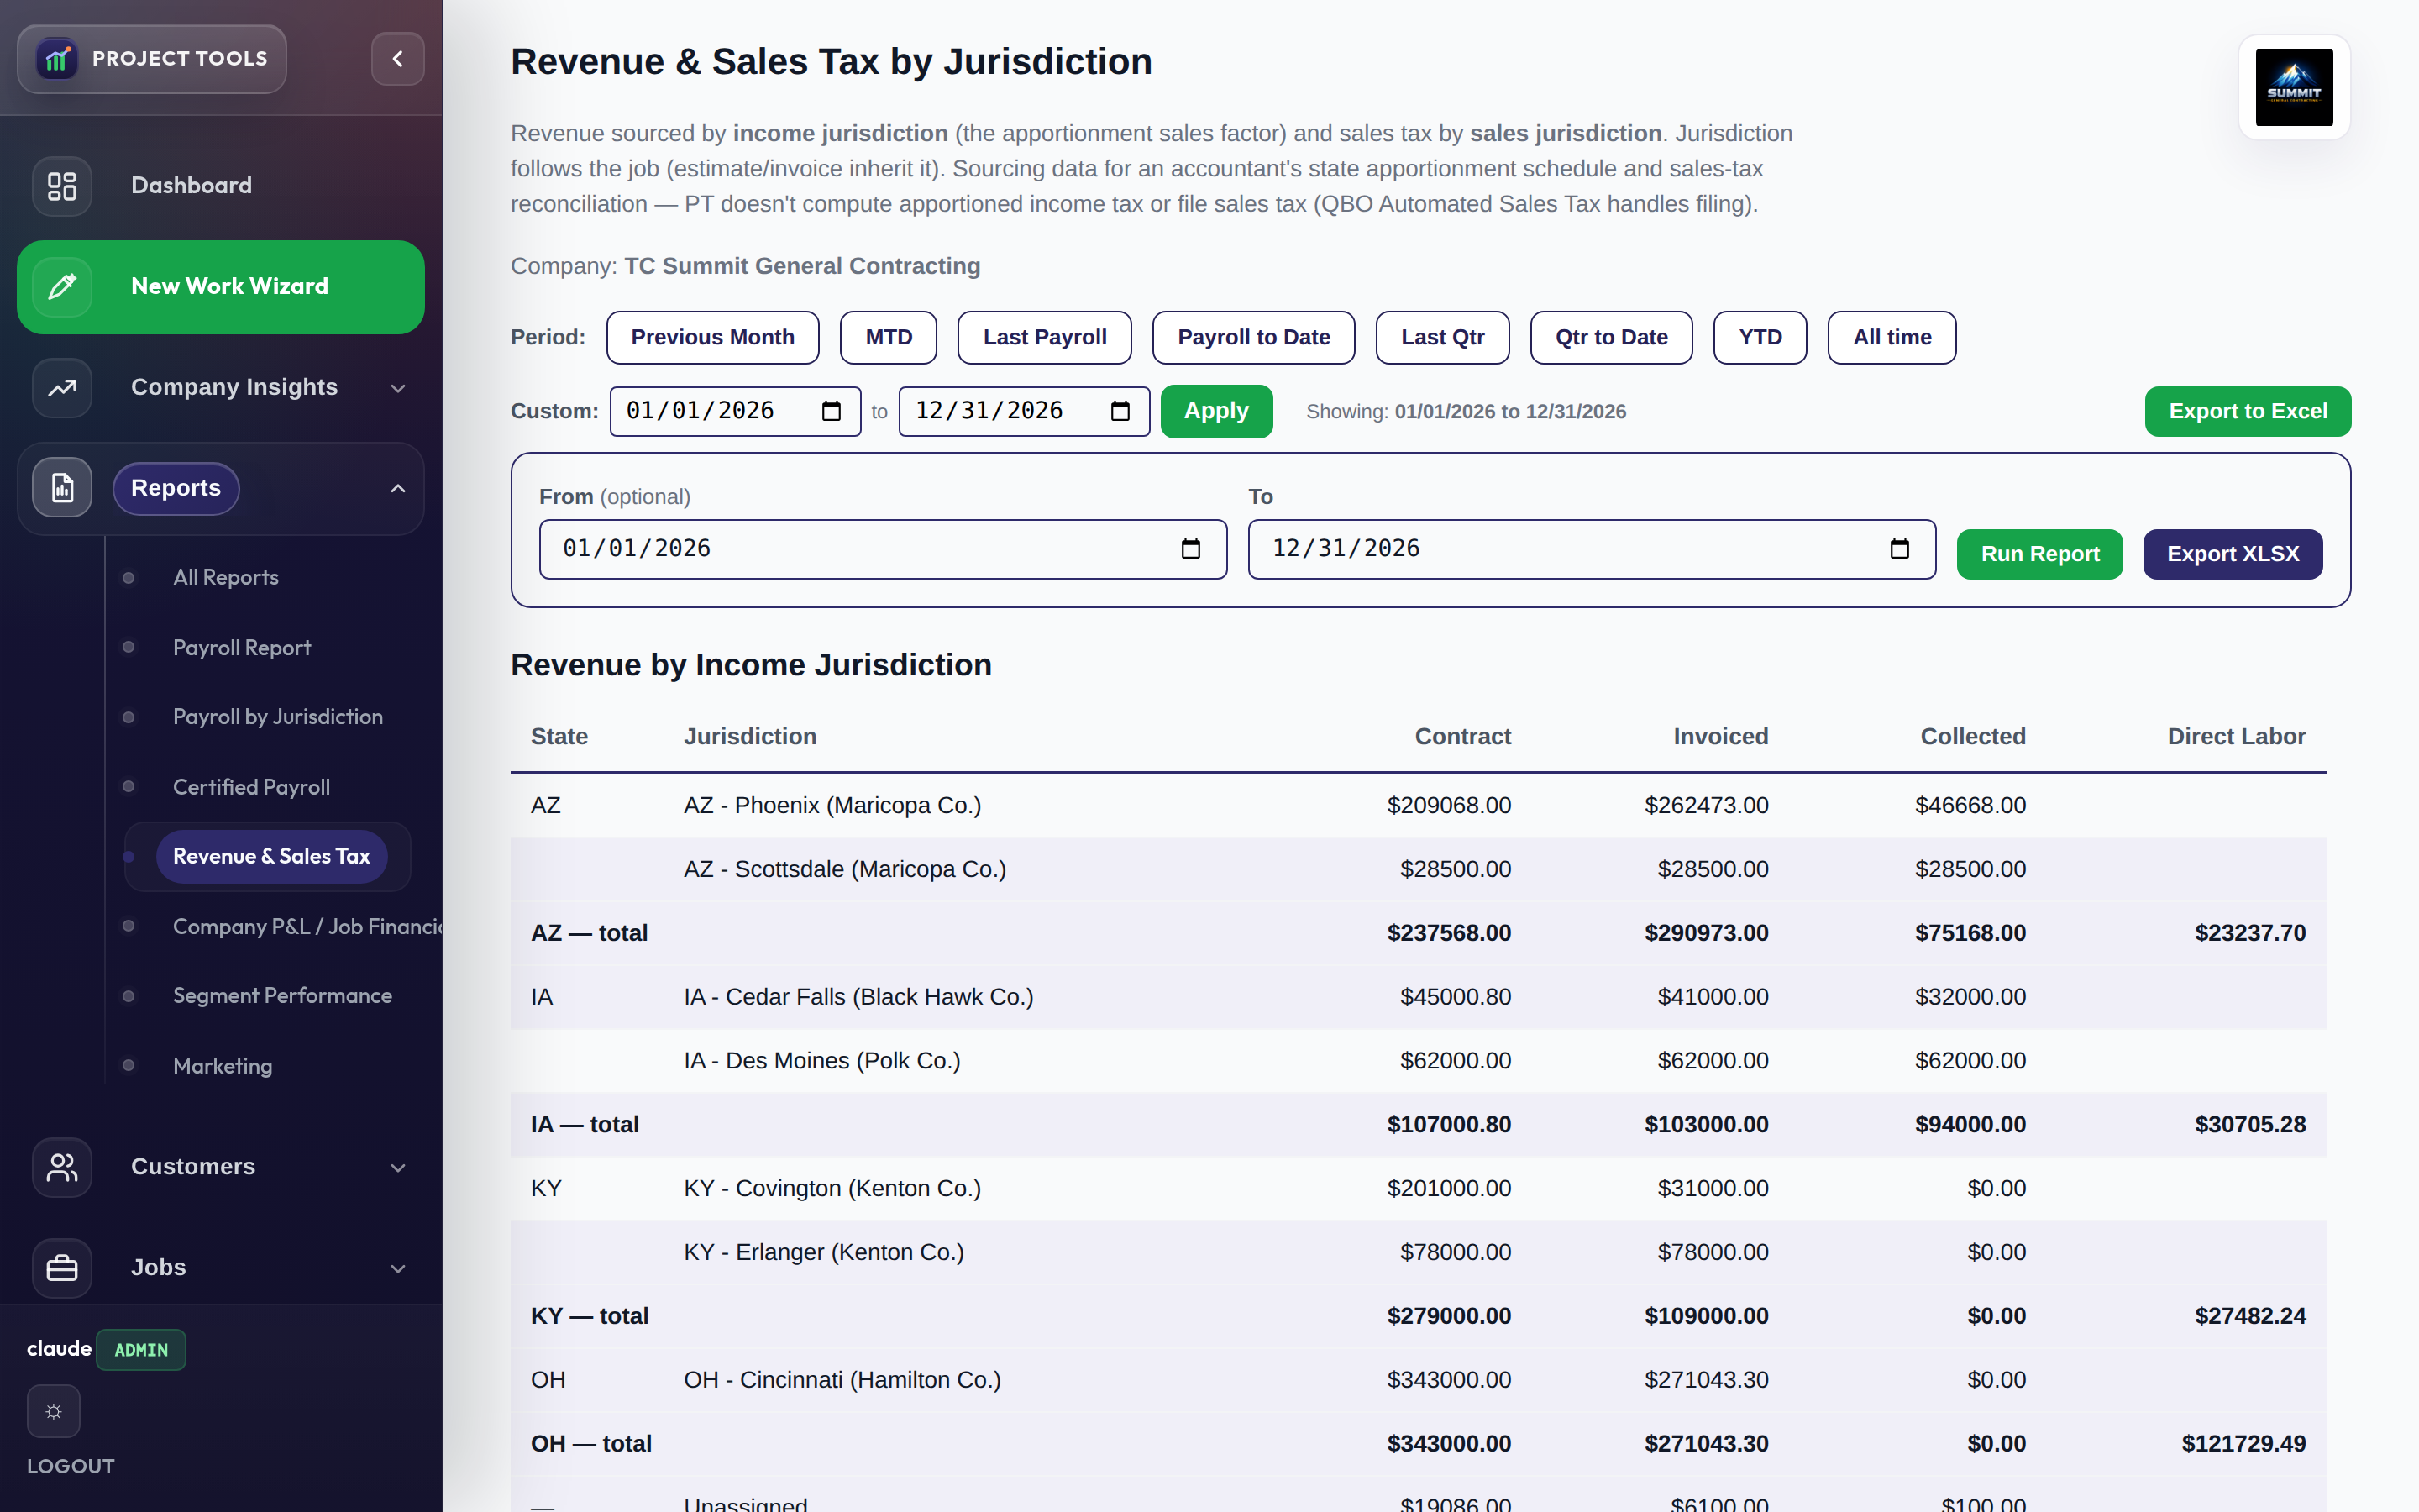
Task: Select Payroll to Date period
Action: (1253, 338)
